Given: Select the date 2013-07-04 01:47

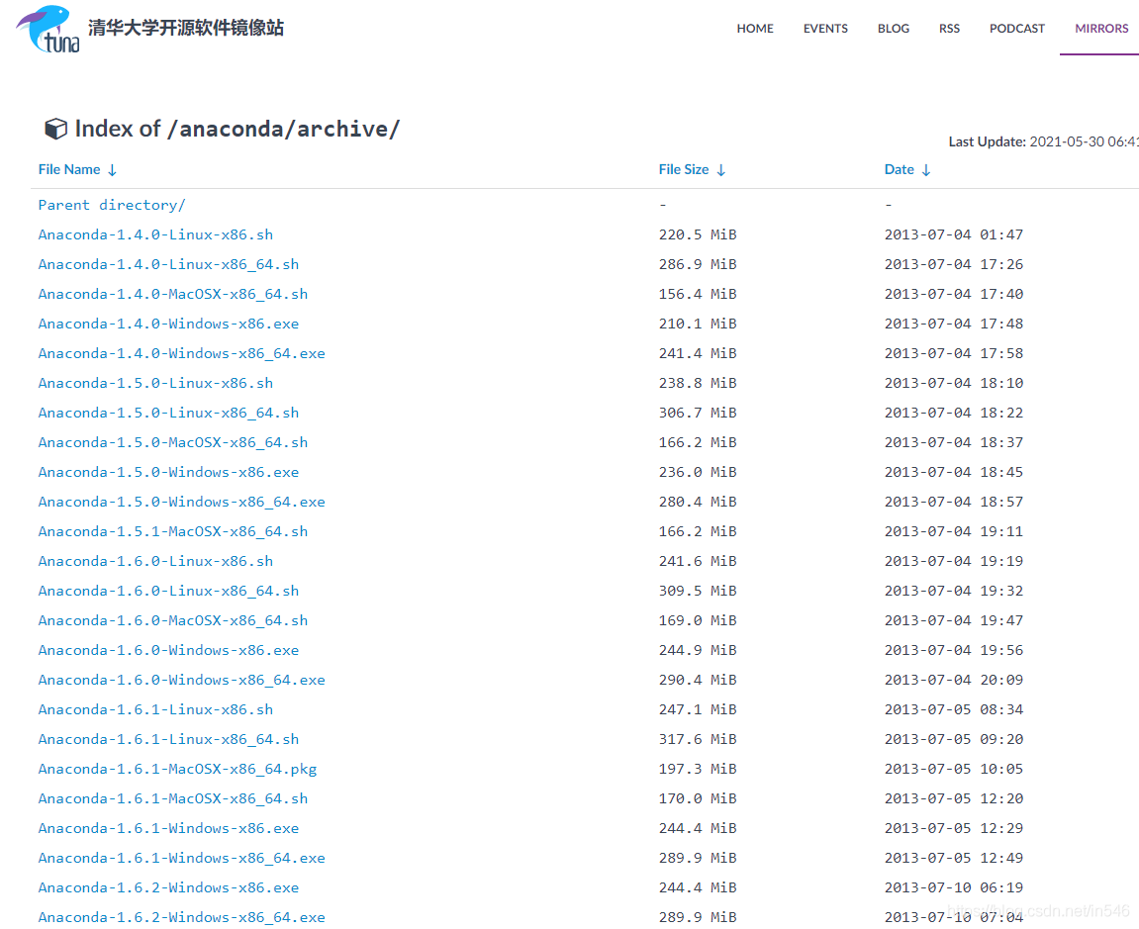Looking at the screenshot, I should click(954, 234).
